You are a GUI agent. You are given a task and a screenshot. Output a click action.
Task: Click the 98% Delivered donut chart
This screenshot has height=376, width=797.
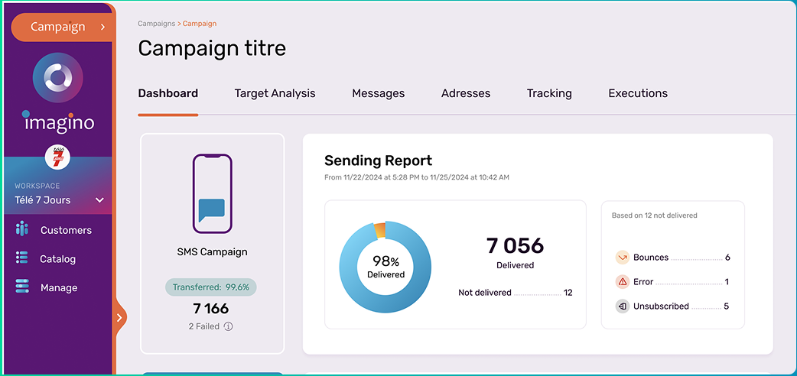point(385,267)
